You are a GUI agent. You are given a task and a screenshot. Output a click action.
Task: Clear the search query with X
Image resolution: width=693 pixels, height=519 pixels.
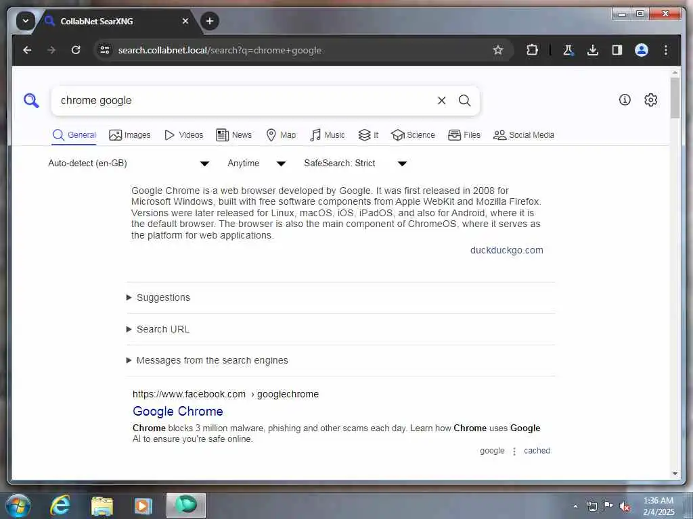441,101
